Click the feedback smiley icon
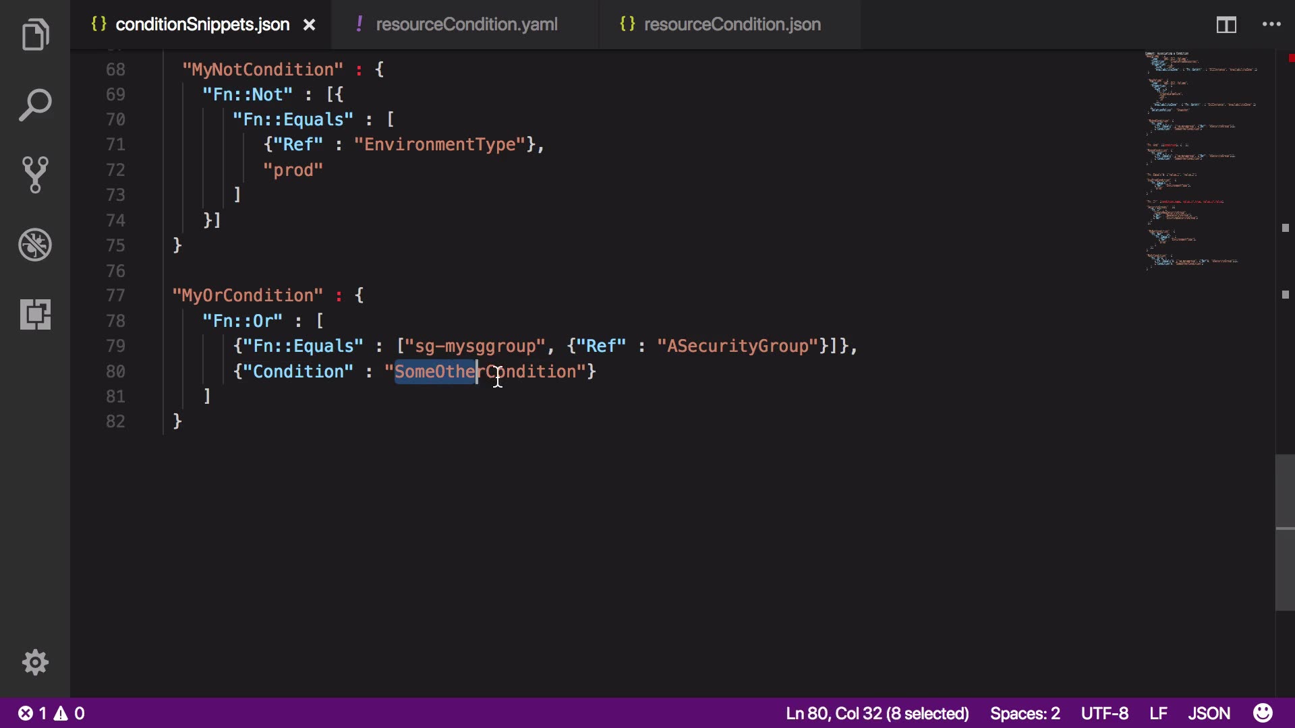This screenshot has width=1295, height=728. [1263, 713]
